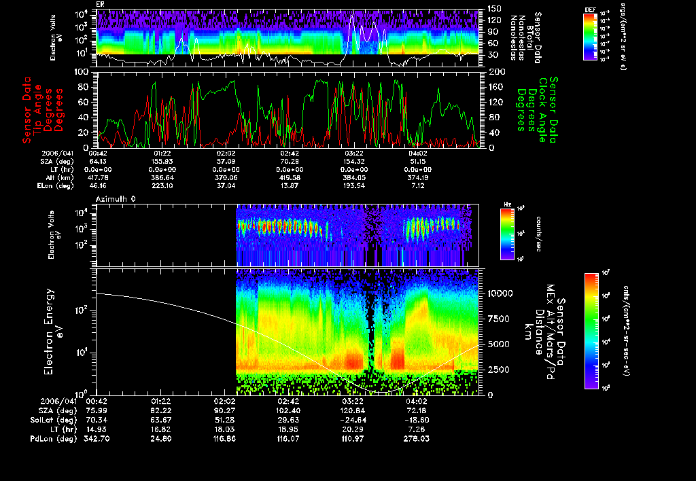Screen dimensions: 696x481
Task: Select local time value 7.26
Action: [417, 429]
